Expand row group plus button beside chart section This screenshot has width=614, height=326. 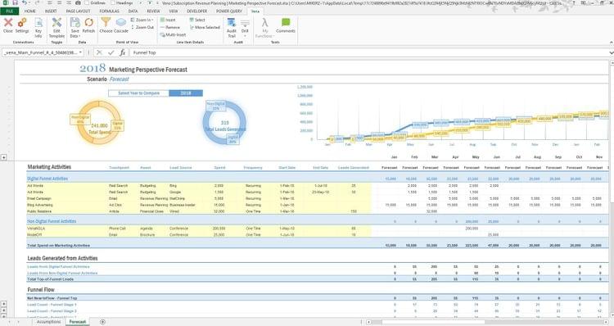(x=3, y=157)
